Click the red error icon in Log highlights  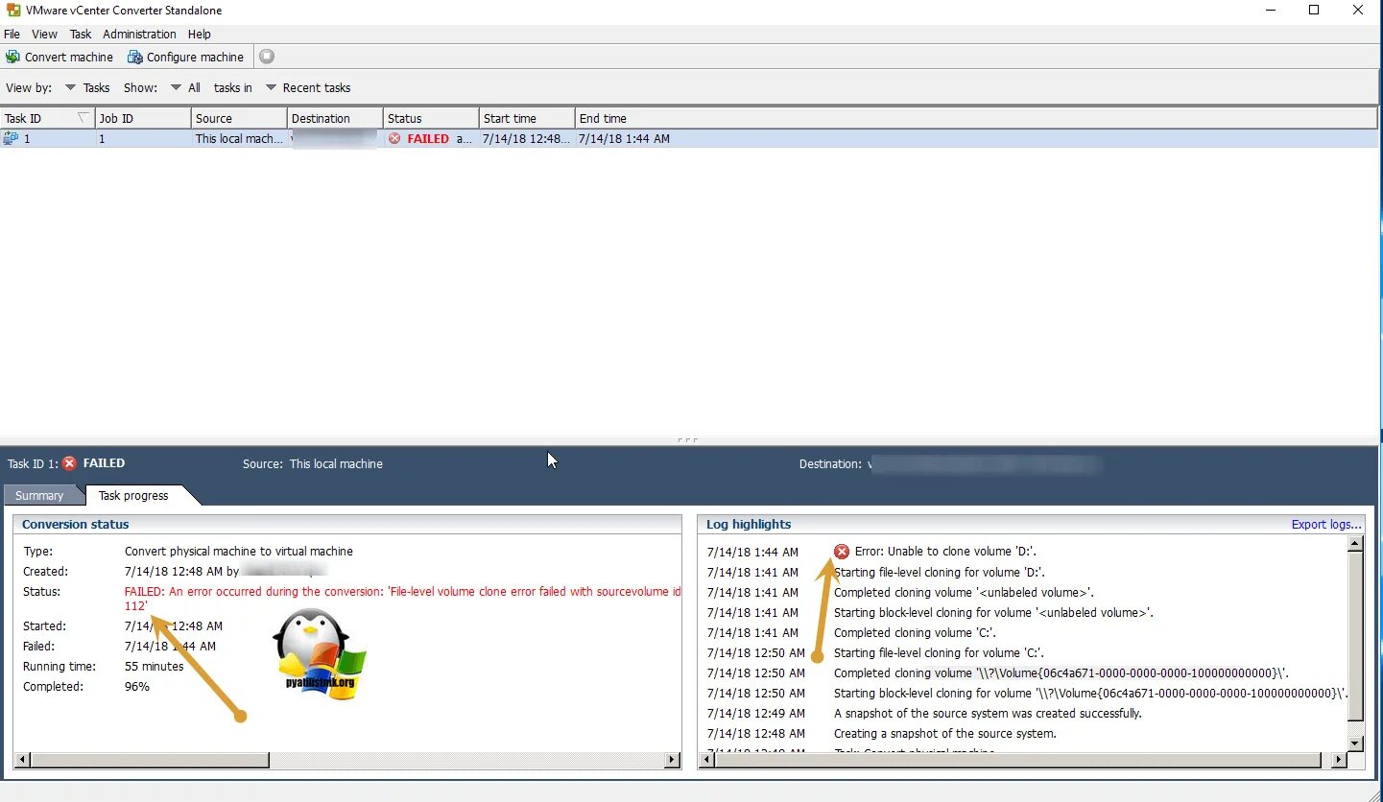pos(842,551)
